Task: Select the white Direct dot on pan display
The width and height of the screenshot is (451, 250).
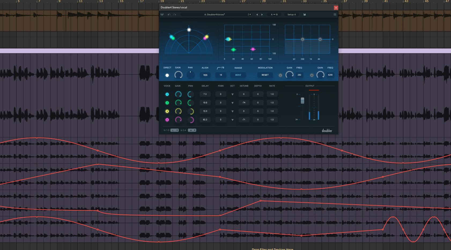Action: coord(189,30)
